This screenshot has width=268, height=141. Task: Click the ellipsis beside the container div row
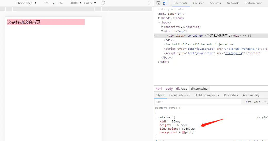coord(156,36)
